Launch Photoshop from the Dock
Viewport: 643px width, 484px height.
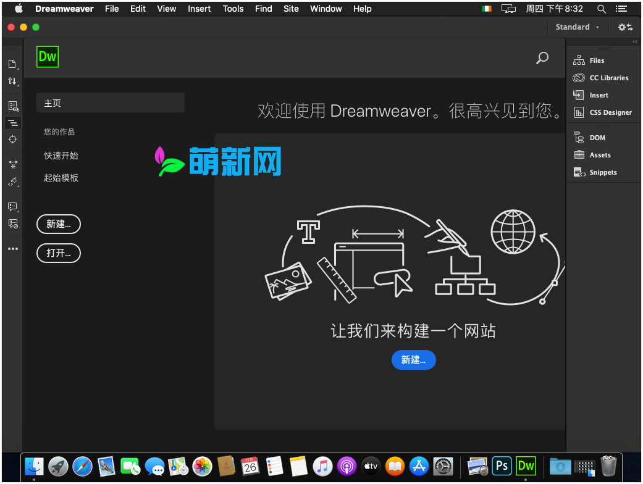tap(502, 466)
